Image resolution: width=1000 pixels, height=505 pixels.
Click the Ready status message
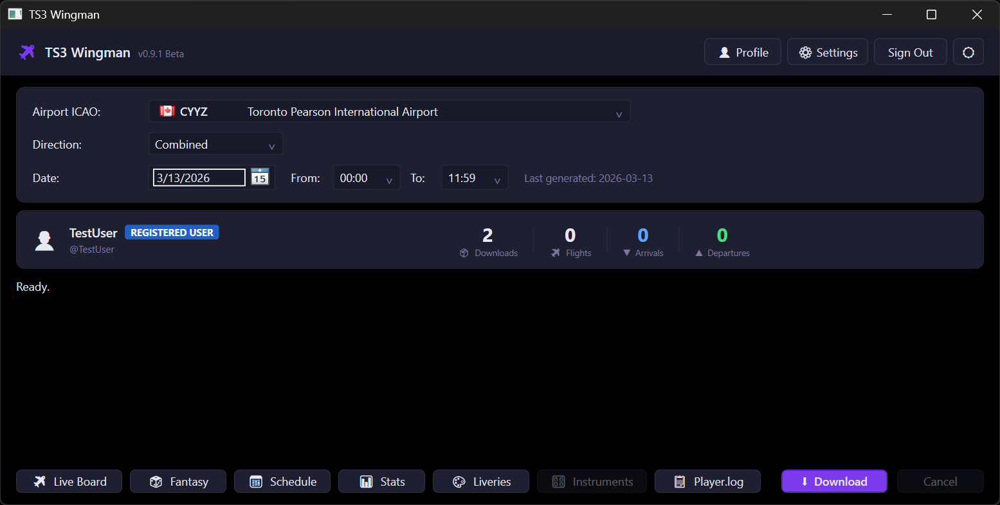pyautogui.click(x=33, y=287)
